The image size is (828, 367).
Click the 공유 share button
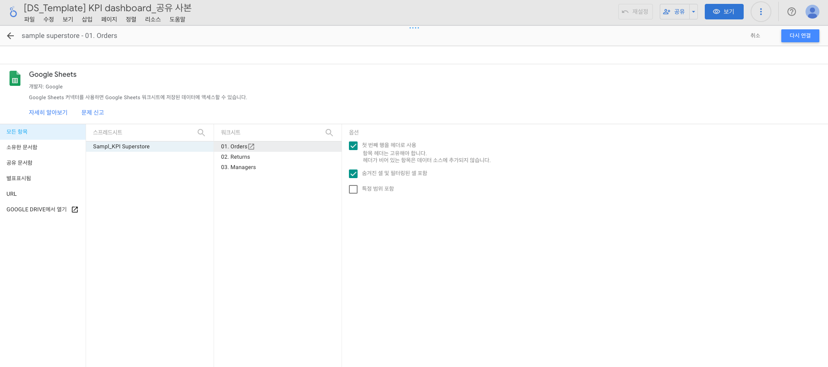point(675,12)
